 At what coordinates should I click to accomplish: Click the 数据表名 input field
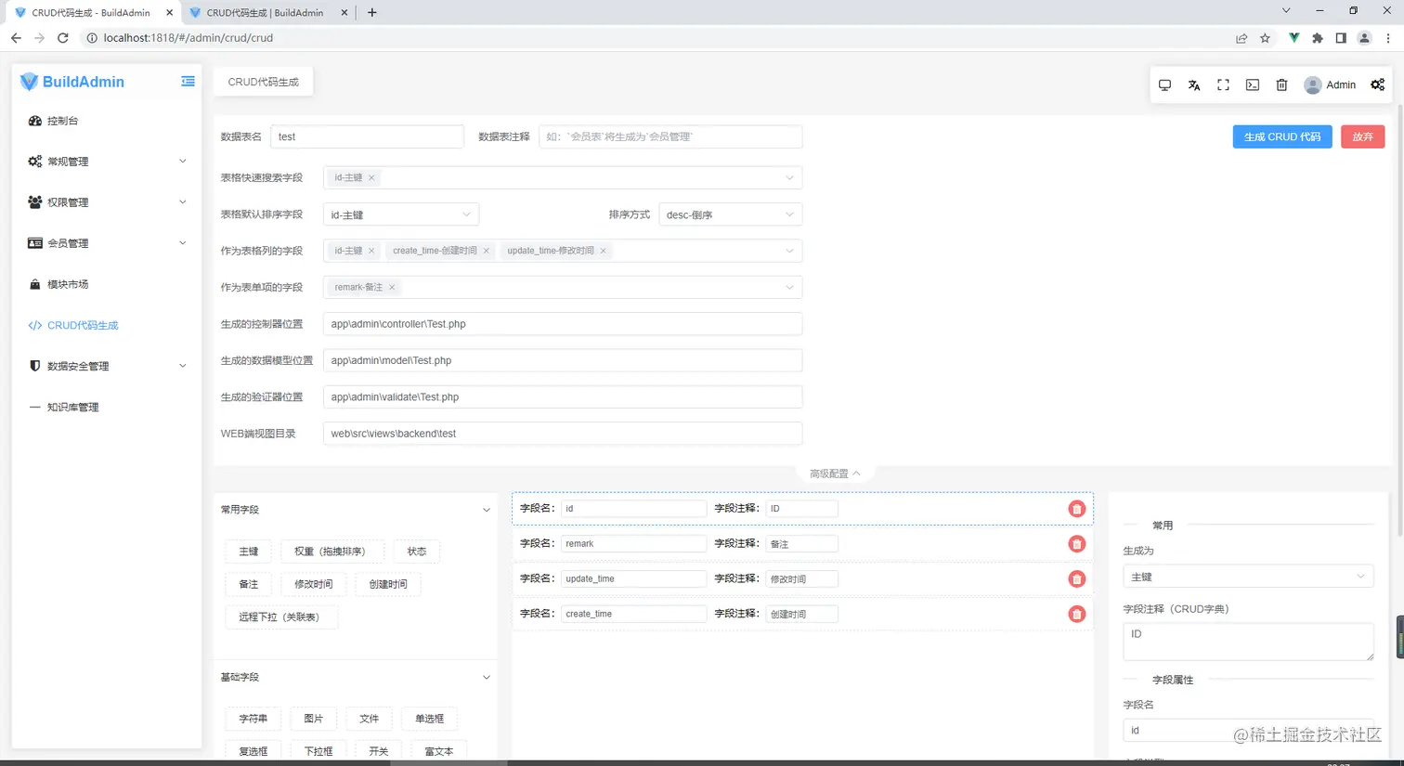point(368,136)
